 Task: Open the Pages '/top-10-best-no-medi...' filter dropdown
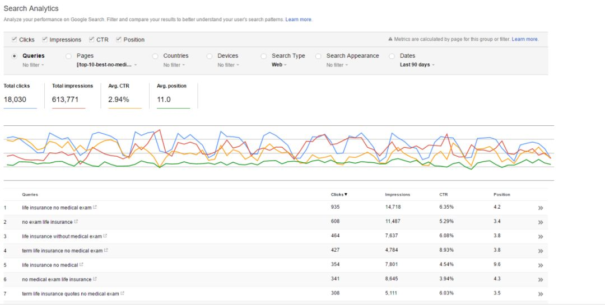(107, 65)
